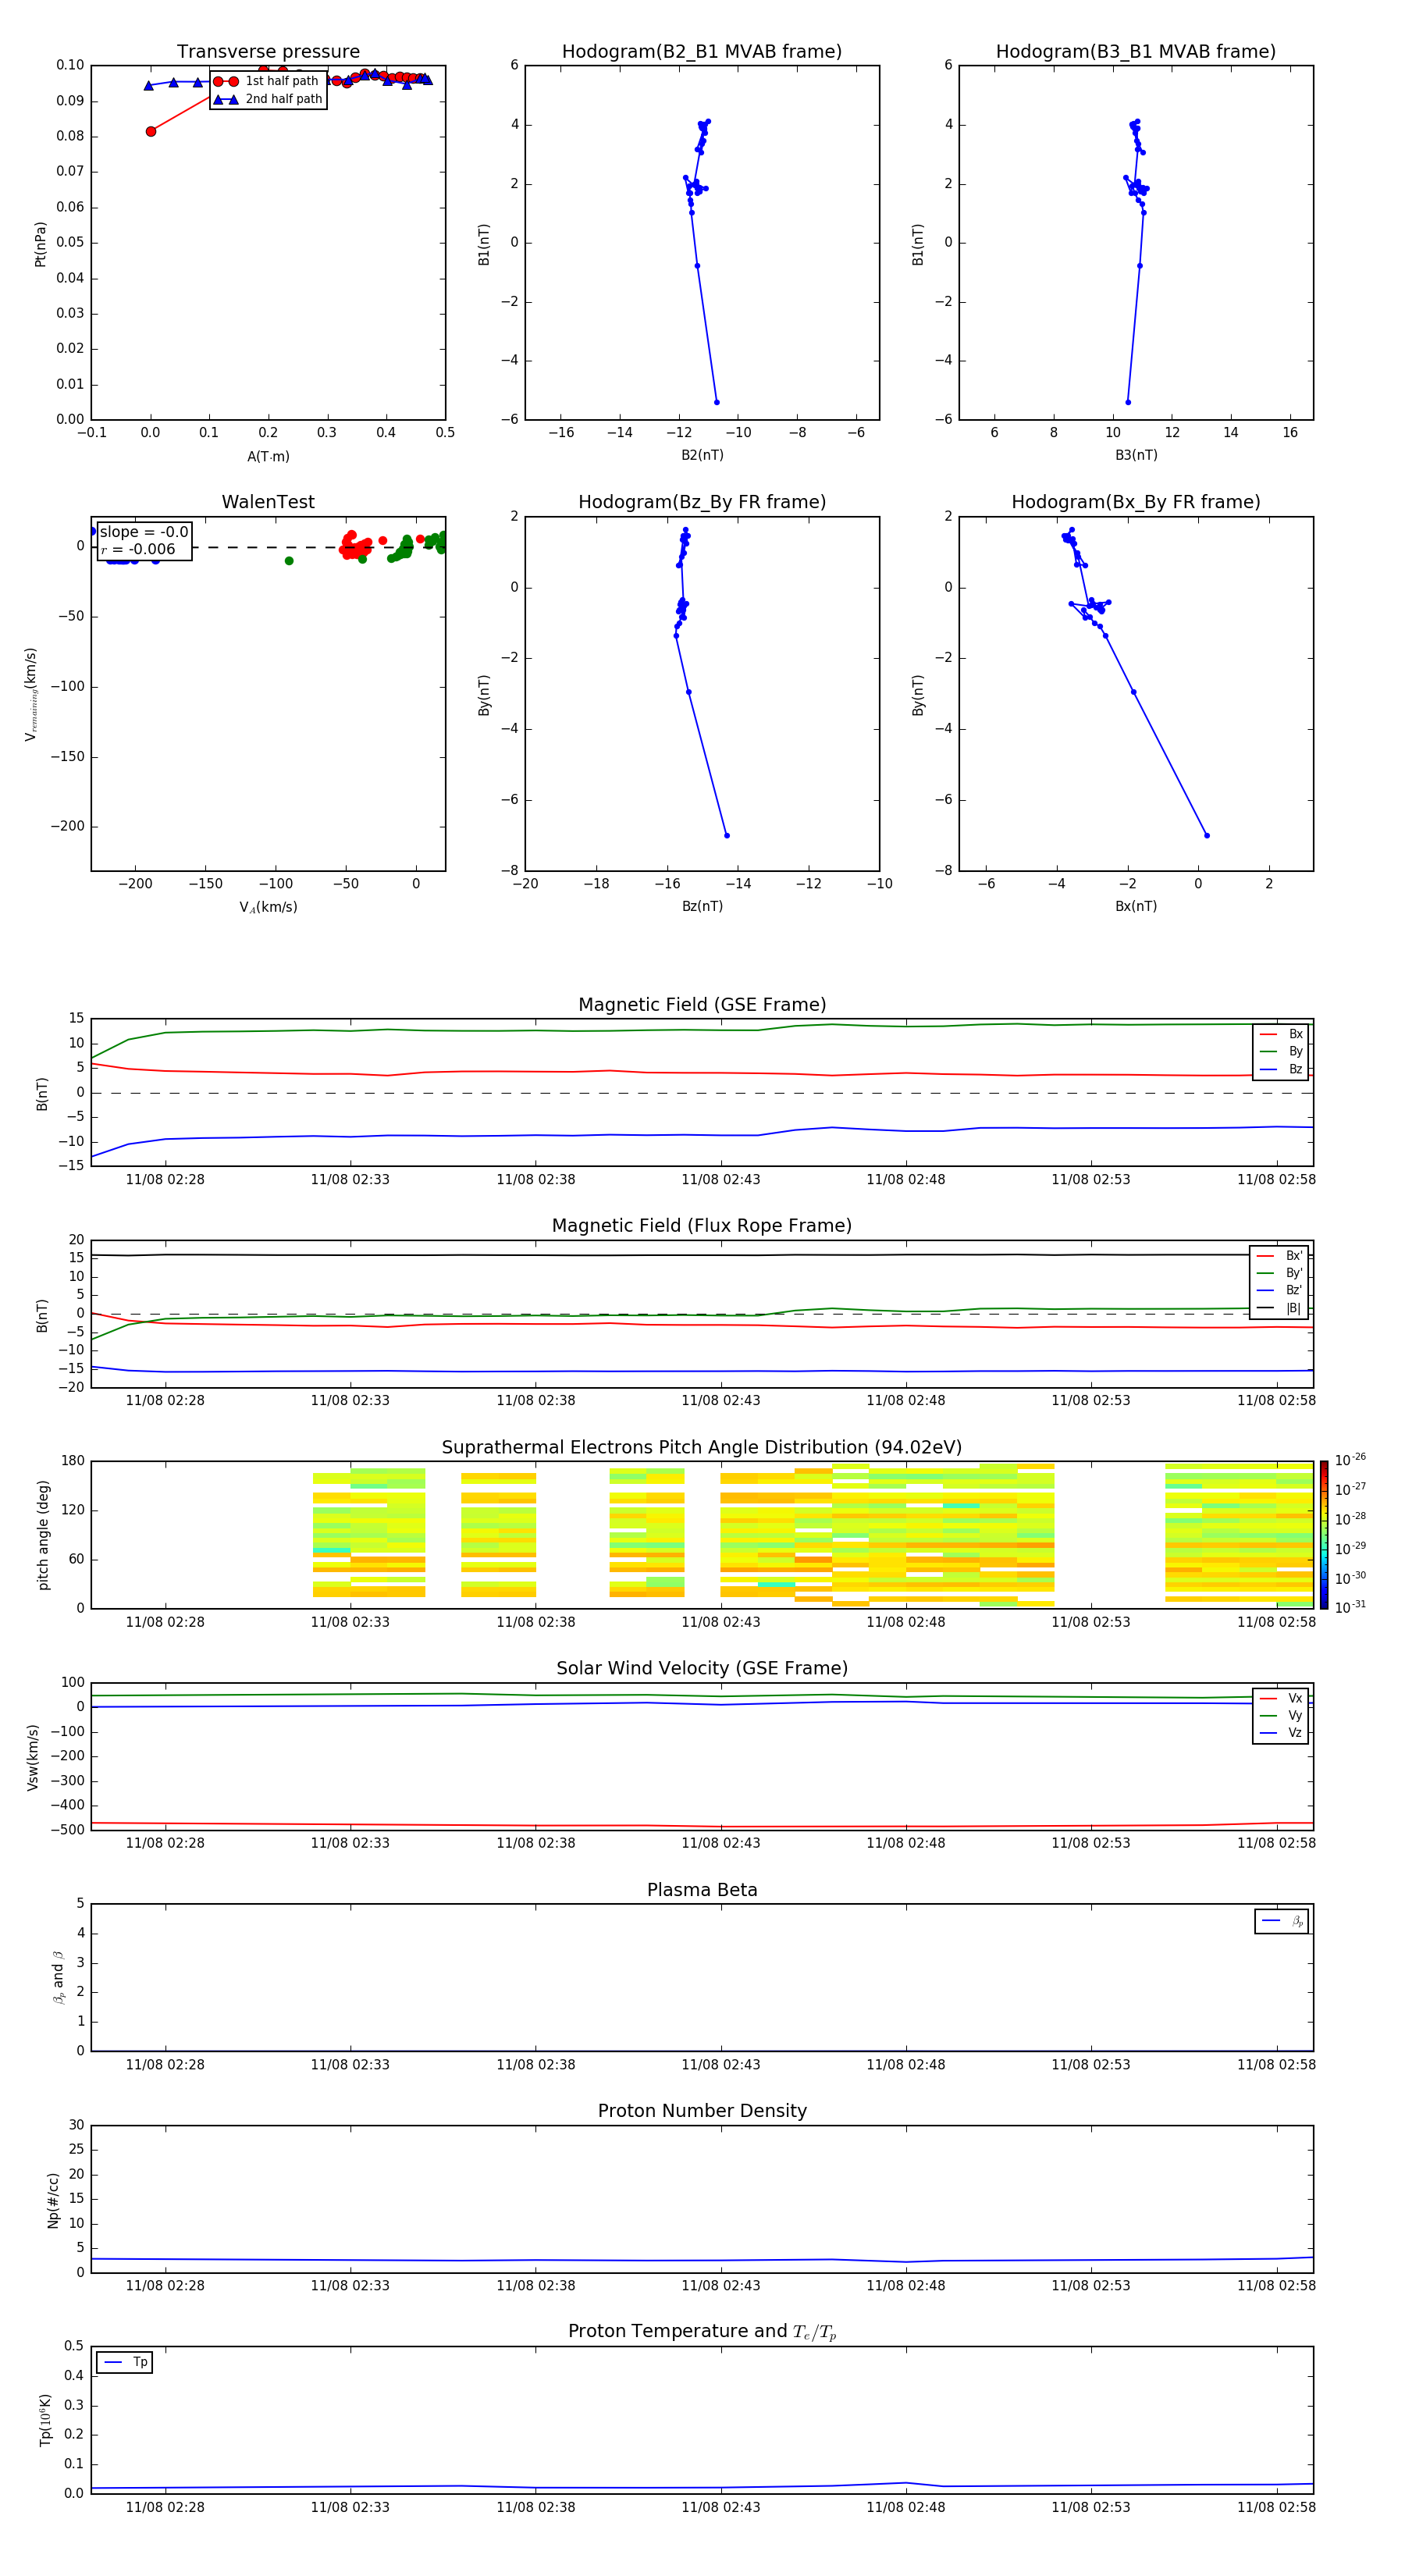Click the Vy entry in velocity legend
This screenshot has height=2576, width=1405.
[1281, 1716]
